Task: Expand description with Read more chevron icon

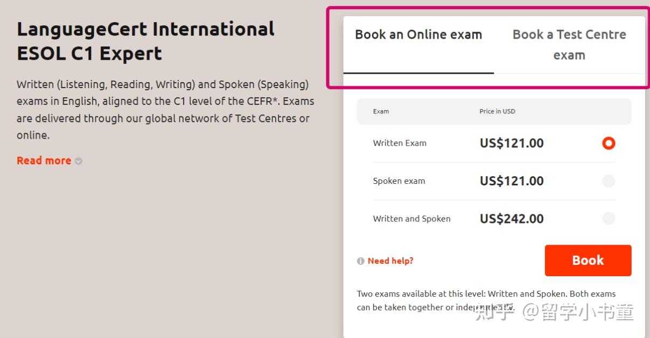Action: (79, 161)
